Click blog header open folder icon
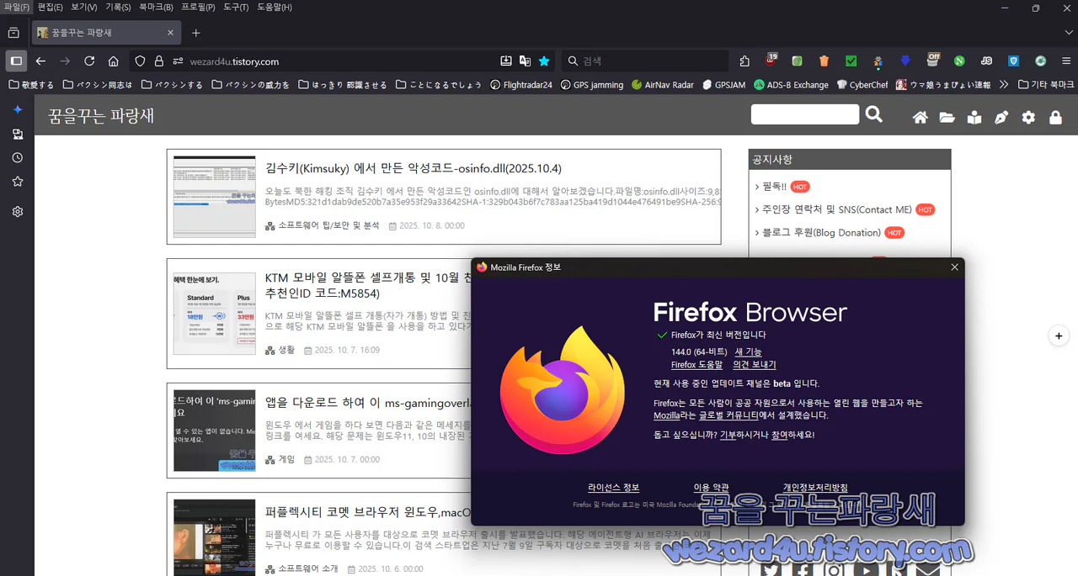The image size is (1078, 576). point(947,118)
